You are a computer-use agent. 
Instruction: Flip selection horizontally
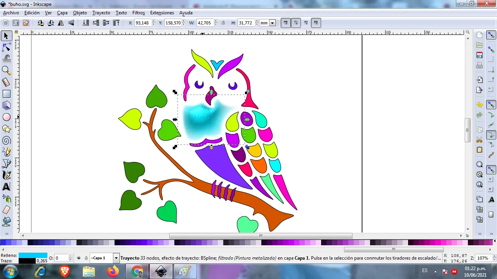coord(61,23)
